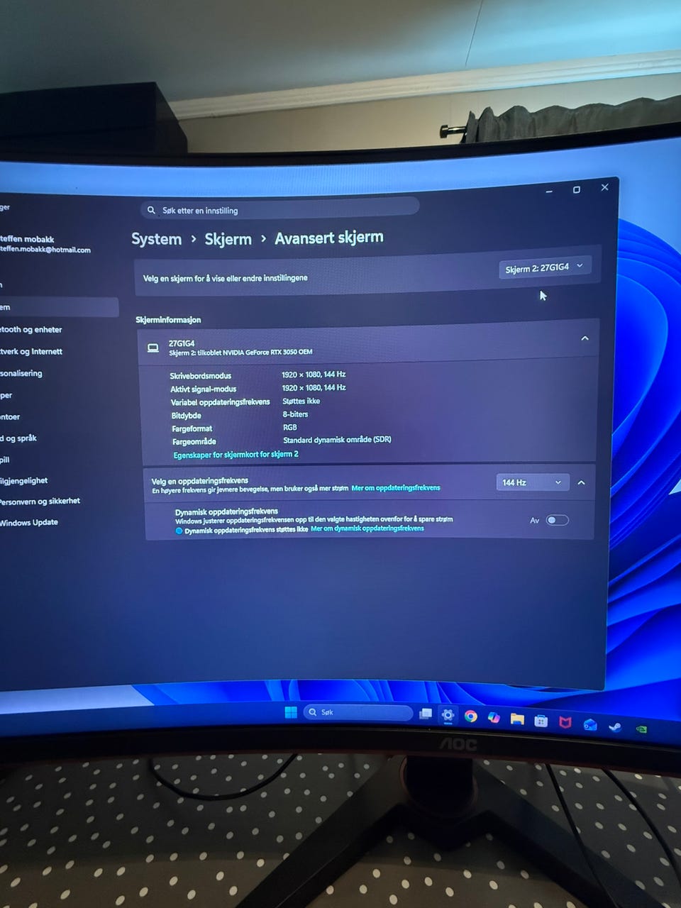
Task: Open the NVIDIA app in the taskbar
Action: click(x=641, y=729)
